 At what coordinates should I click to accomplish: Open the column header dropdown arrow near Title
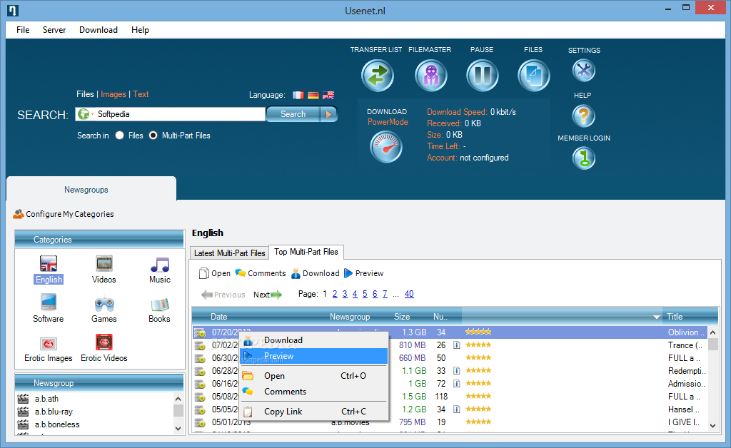[657, 317]
